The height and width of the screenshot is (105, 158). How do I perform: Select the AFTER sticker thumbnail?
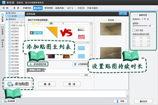pyautogui.click(x=36, y=33)
